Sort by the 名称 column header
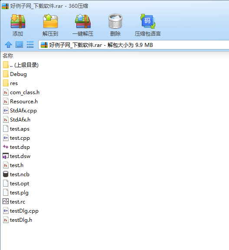This screenshot has height=250, width=229. [x=8, y=56]
